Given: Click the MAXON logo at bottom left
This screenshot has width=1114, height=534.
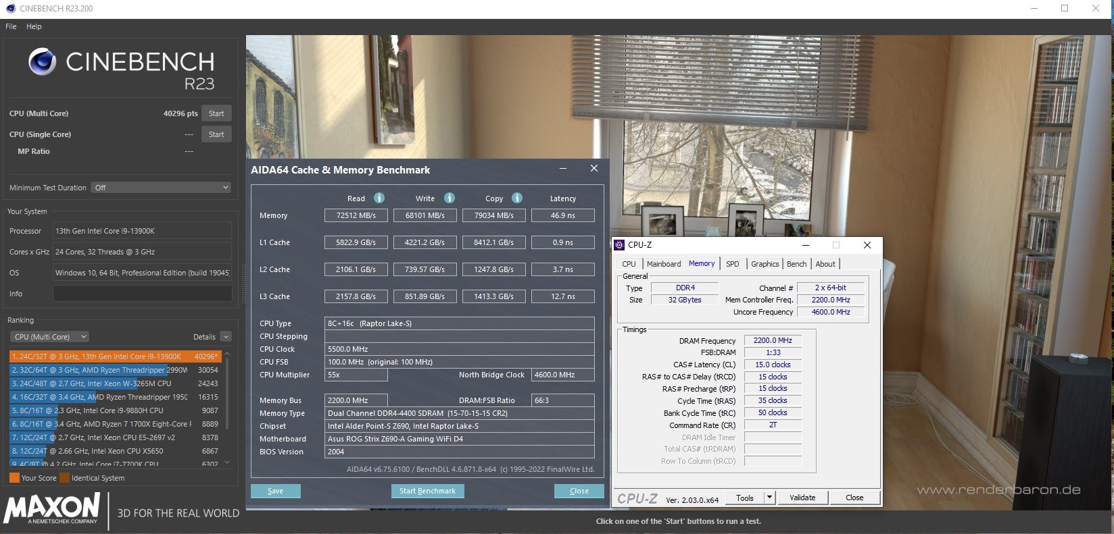Looking at the screenshot, I should tap(51, 508).
